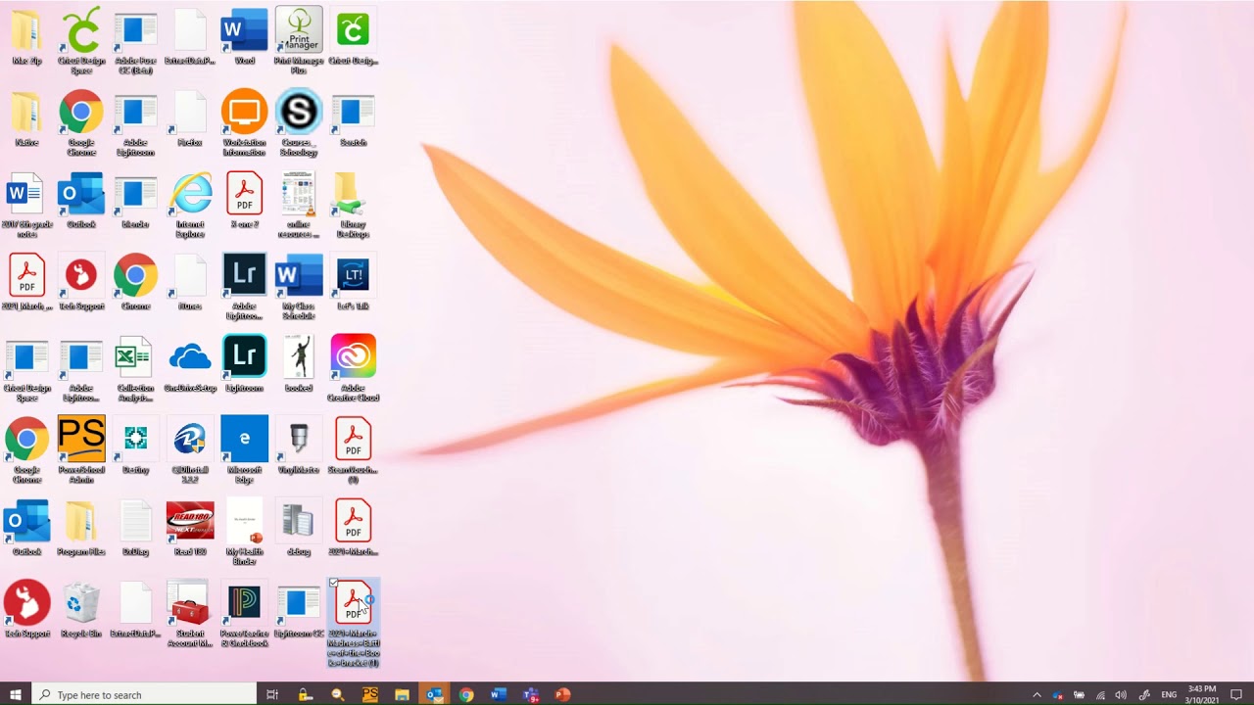Open the PowerSchool Admin desktop shortcut
1254x705 pixels.
[81, 450]
